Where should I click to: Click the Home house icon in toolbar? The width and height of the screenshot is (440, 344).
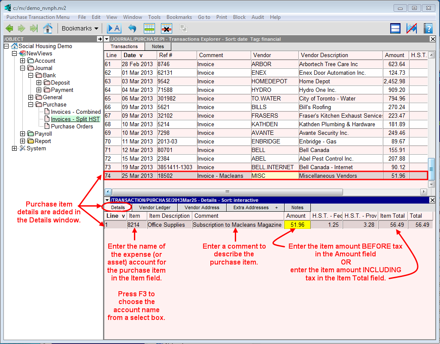[48, 29]
